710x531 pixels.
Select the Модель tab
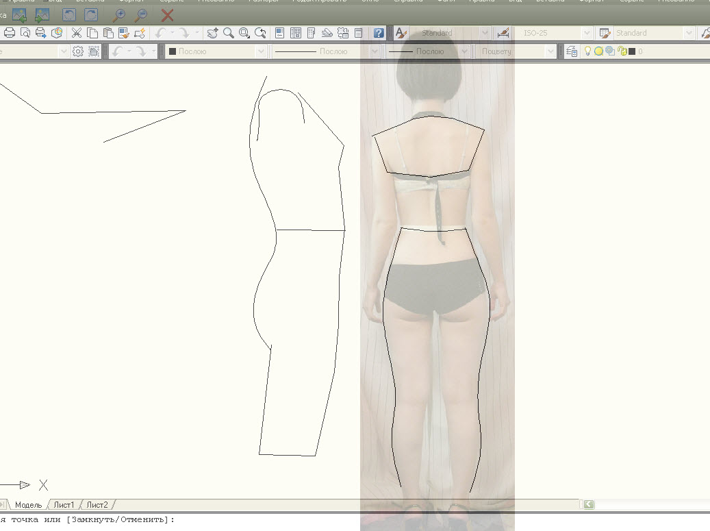click(x=28, y=505)
